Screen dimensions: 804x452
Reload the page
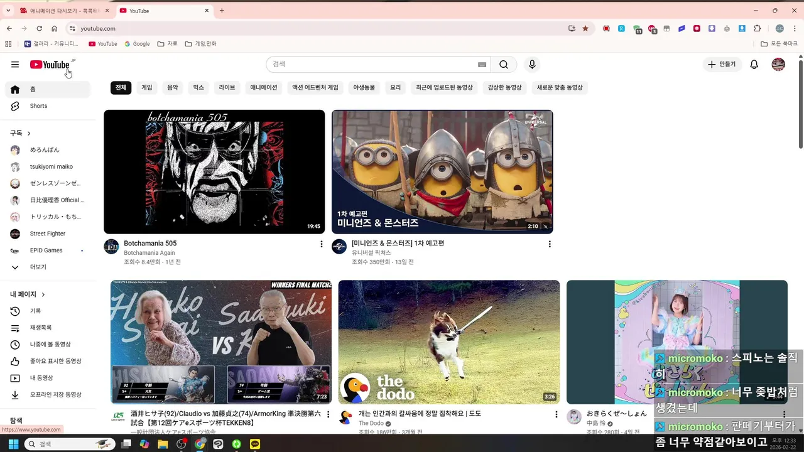point(39,28)
